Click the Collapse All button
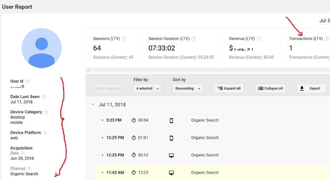 point(270,89)
